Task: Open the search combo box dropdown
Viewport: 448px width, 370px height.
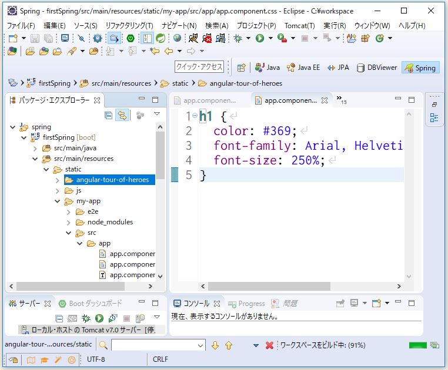Action: tap(200, 346)
